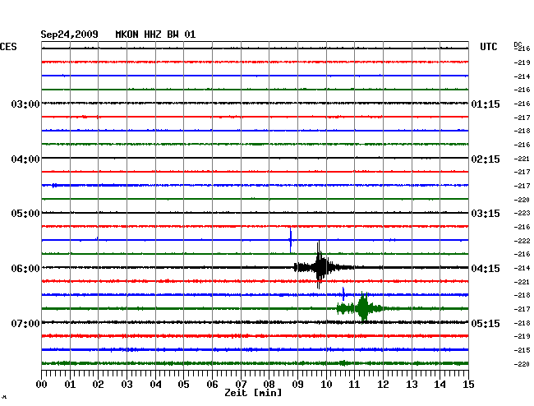Click minute 04 on the time axis
The width and height of the screenshot is (534, 406).
pos(155,384)
